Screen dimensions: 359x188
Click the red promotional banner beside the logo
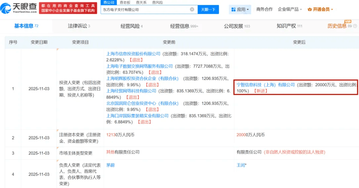(68, 8)
